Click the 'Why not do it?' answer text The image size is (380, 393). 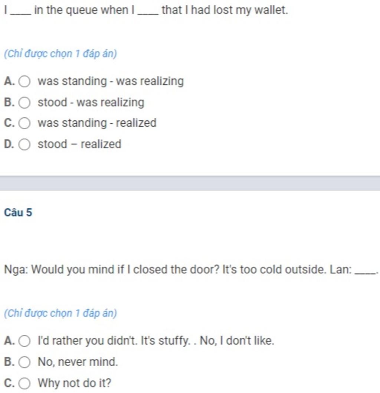(74, 383)
